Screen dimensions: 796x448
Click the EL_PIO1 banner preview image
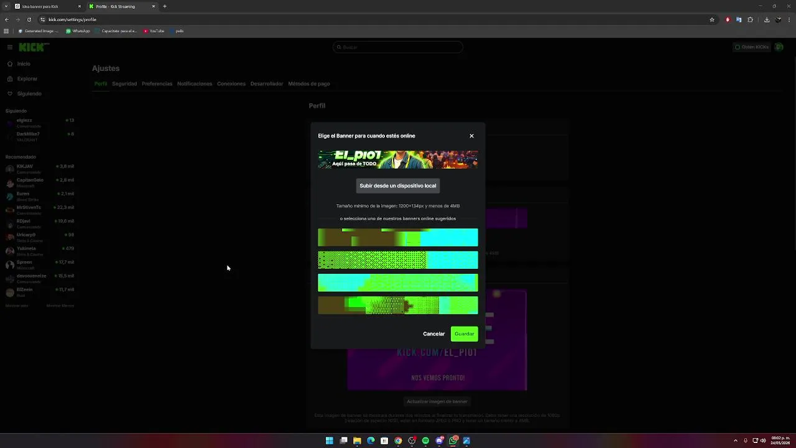398,159
